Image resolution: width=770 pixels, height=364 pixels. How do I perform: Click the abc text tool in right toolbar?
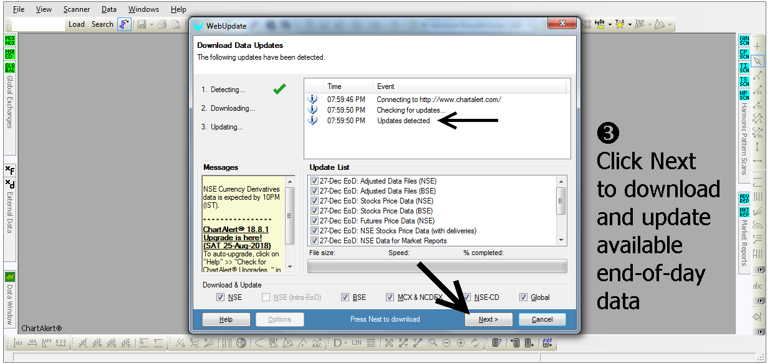[x=758, y=286]
